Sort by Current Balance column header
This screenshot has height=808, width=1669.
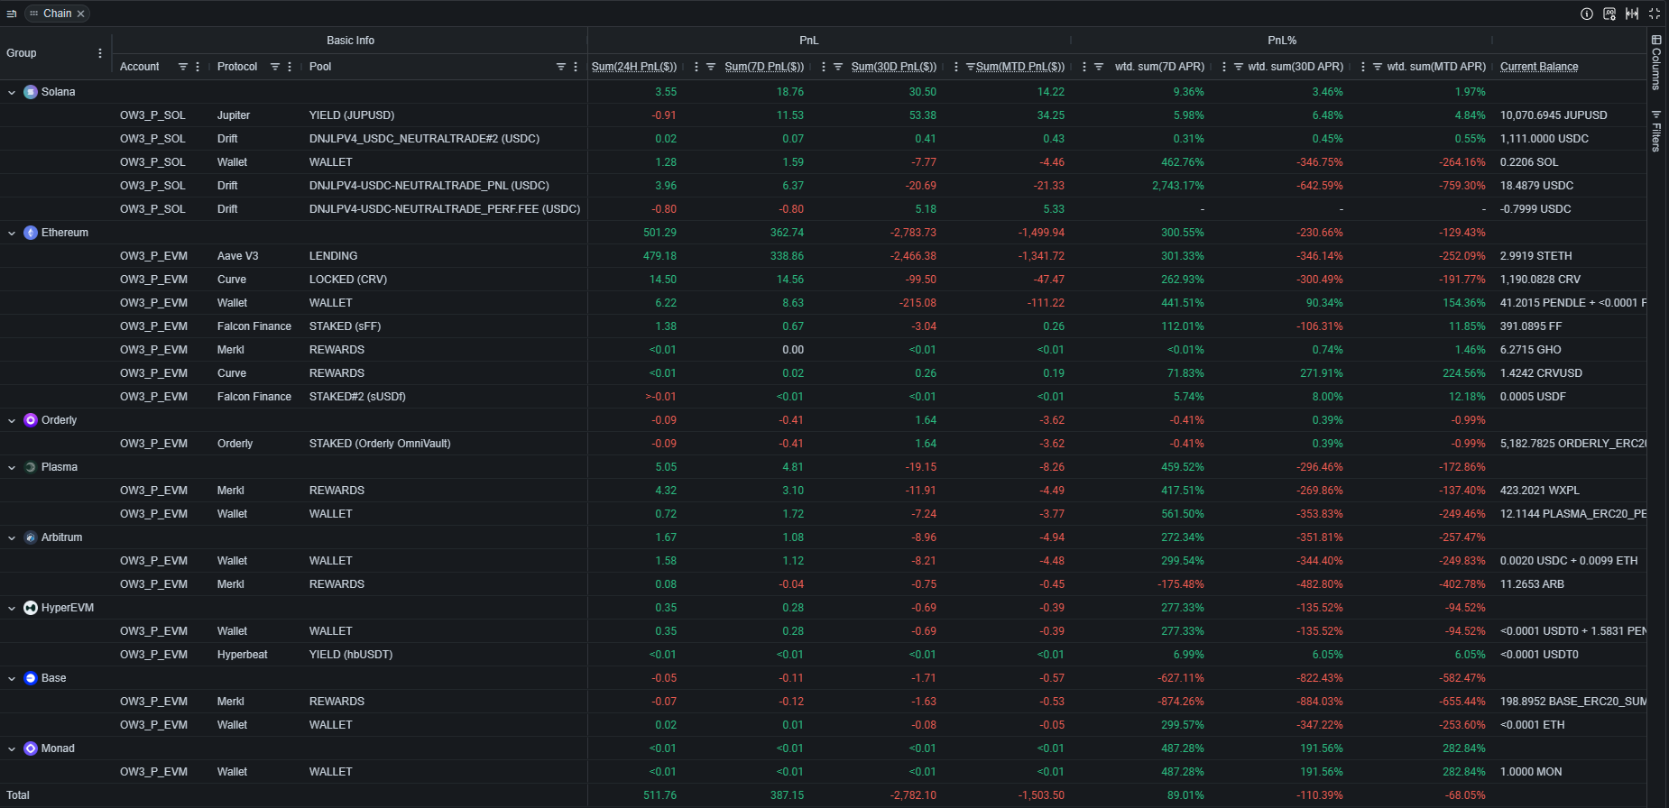(1539, 67)
